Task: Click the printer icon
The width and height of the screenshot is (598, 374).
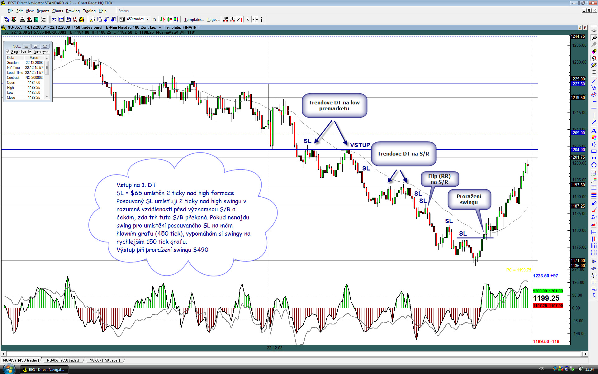Action: point(22,19)
